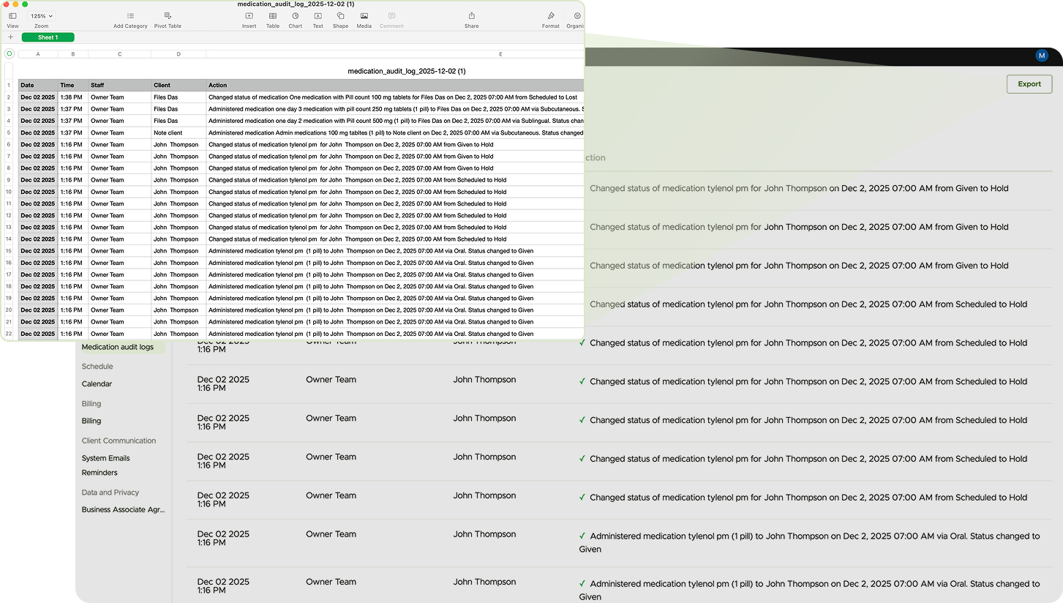The width and height of the screenshot is (1063, 603).
Task: Select column E header in spreadsheet
Action: (395, 54)
